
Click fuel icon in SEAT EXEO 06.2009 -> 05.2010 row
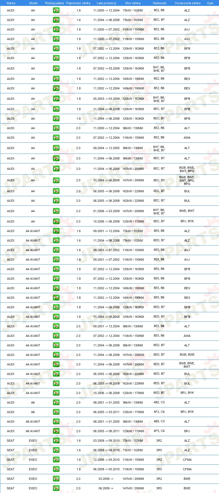(56, 469)
